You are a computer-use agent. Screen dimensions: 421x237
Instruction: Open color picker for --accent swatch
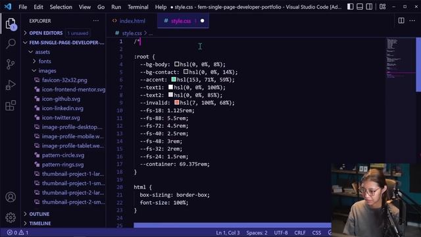(x=174, y=79)
